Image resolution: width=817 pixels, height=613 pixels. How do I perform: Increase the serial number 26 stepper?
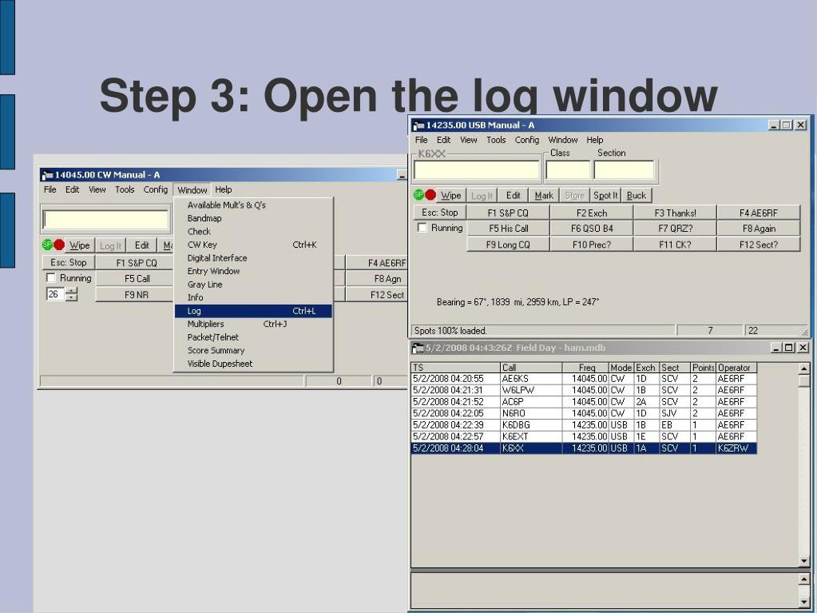click(72, 290)
